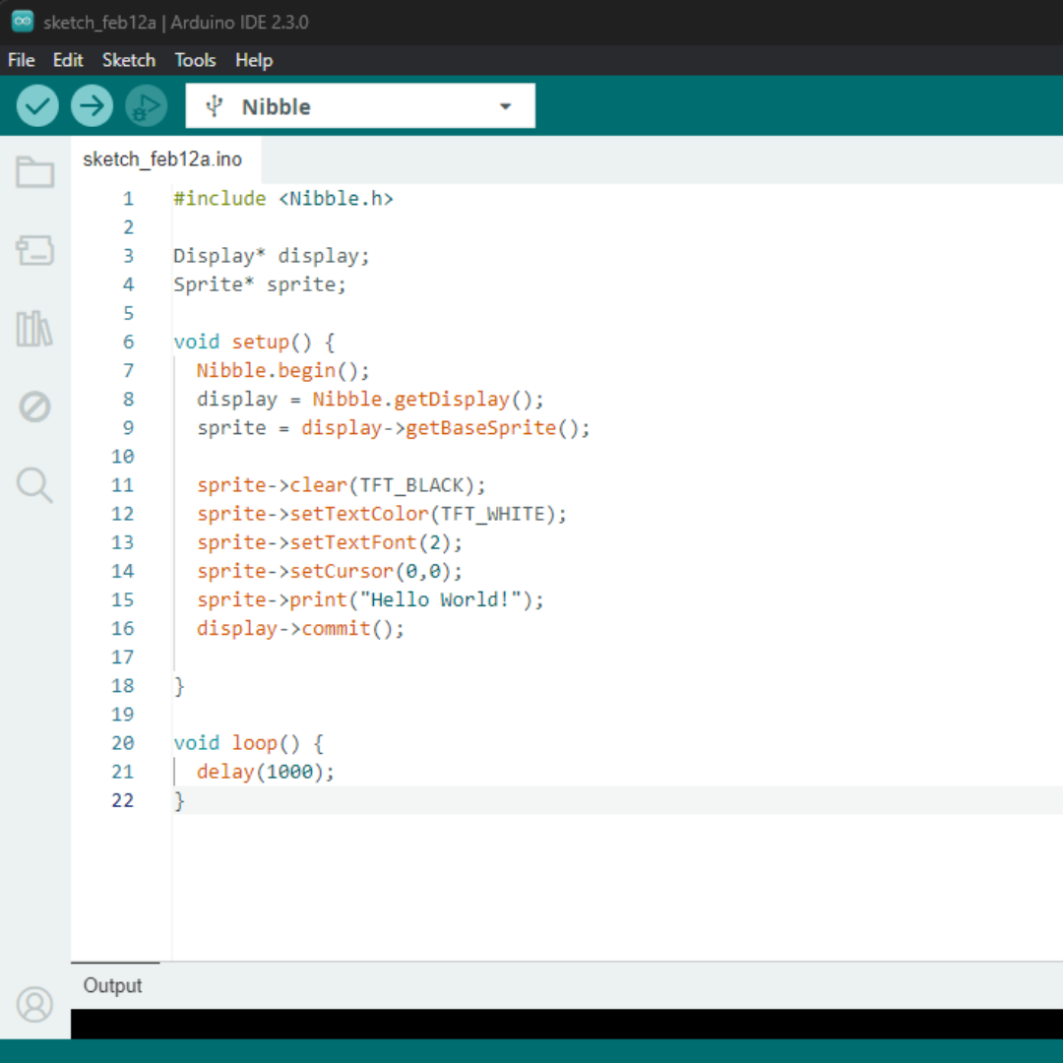This screenshot has height=1063, width=1063.
Task: Place cursor on the delay(1000) line
Action: 266,772
